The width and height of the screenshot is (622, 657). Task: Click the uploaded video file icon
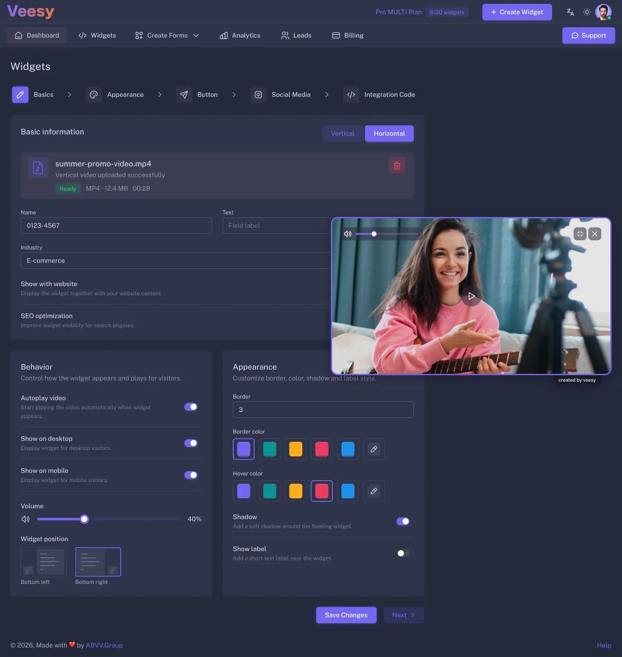[x=38, y=168]
